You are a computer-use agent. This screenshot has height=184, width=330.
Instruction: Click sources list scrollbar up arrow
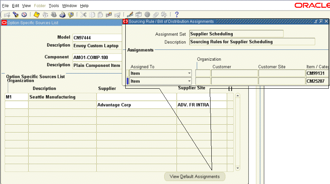[238, 96]
